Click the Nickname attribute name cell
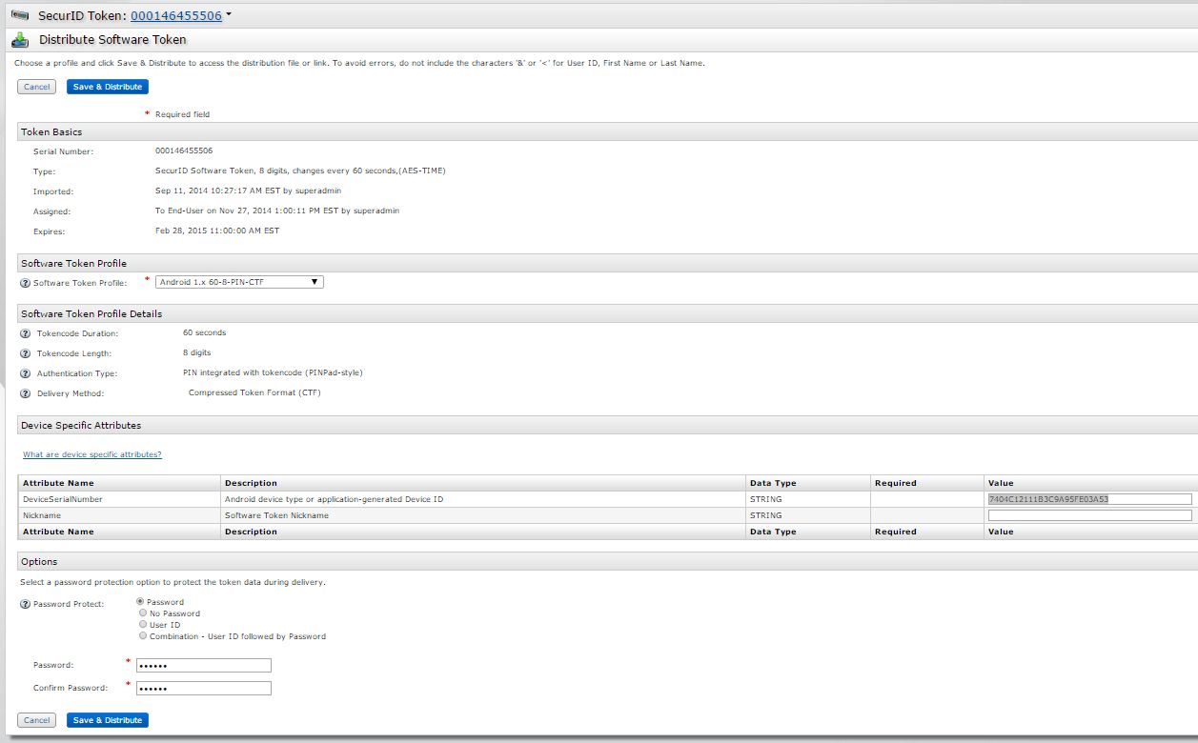This screenshot has width=1198, height=743. tap(120, 515)
